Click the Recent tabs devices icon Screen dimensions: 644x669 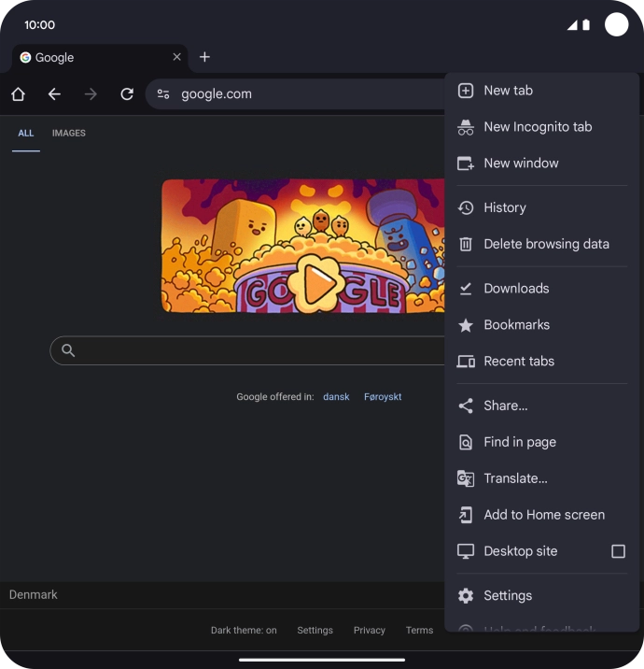coord(466,362)
